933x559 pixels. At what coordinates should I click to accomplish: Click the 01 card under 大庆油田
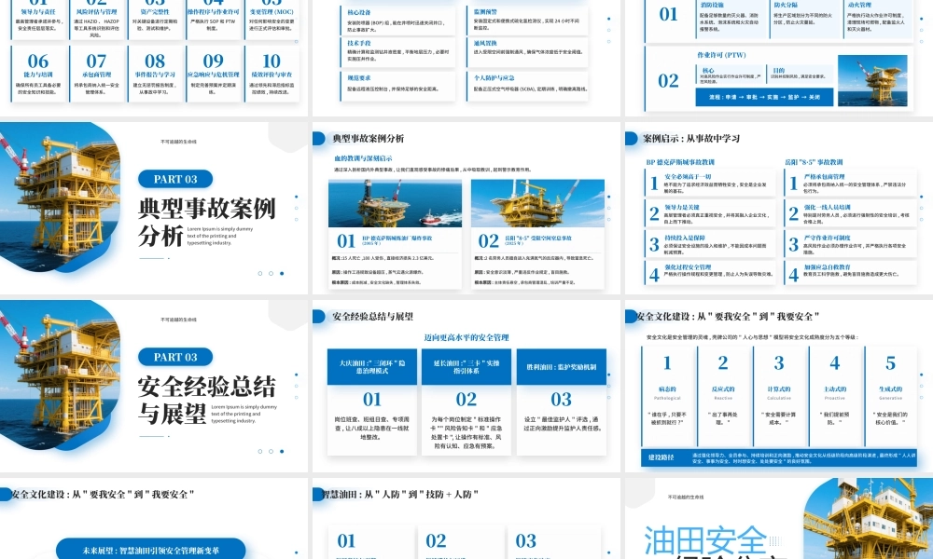[x=372, y=420]
